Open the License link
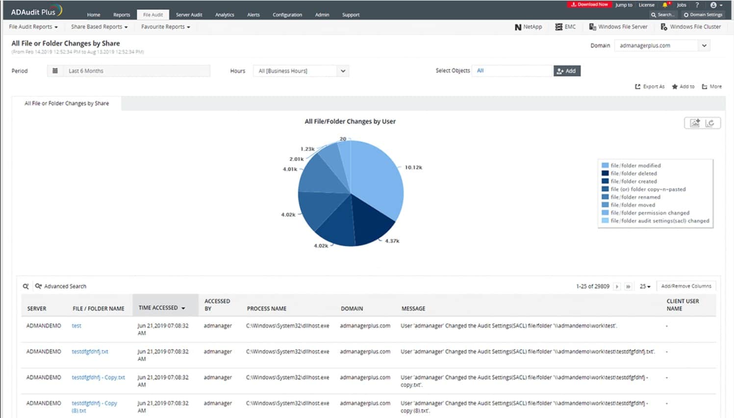This screenshot has width=734, height=418. 646,5
